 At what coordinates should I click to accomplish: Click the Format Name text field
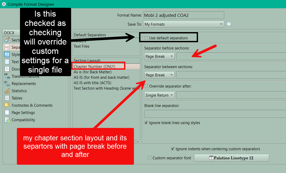click(183, 15)
